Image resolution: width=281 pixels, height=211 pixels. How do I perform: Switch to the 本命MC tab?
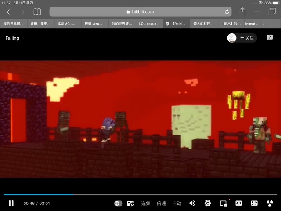tap(68, 24)
